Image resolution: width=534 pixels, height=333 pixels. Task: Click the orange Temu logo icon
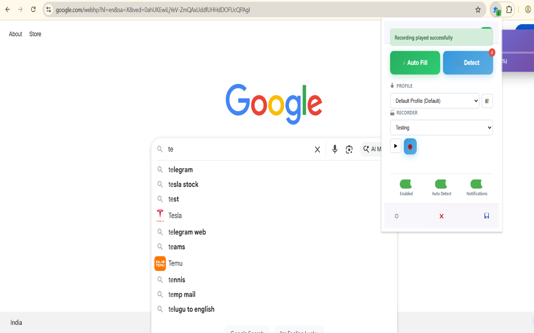pyautogui.click(x=160, y=263)
